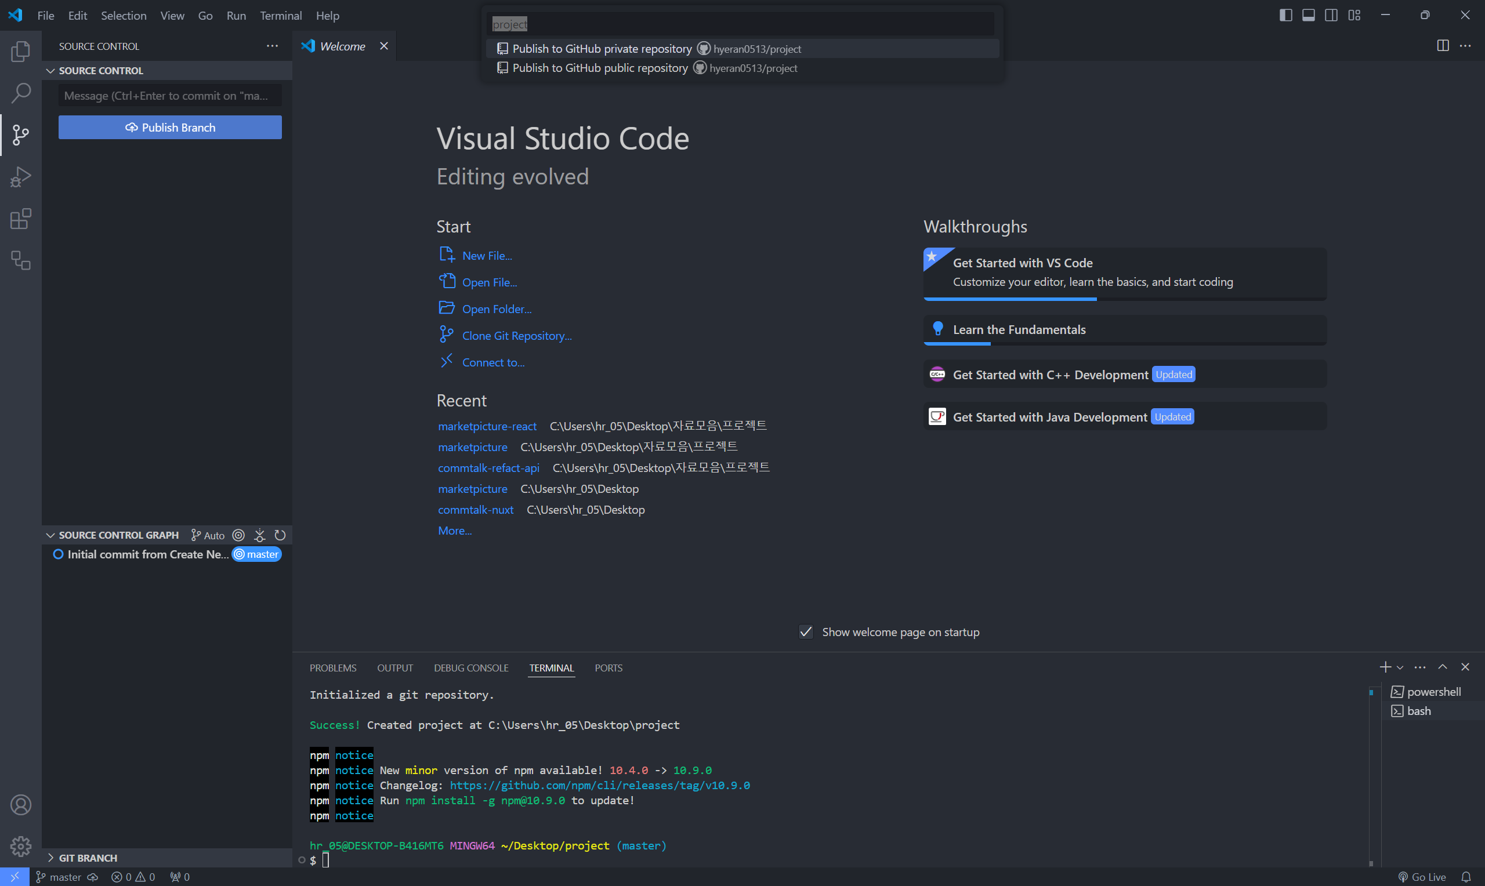
Task: Click the down-arrow icon in Source Control Graph header
Action: click(259, 535)
